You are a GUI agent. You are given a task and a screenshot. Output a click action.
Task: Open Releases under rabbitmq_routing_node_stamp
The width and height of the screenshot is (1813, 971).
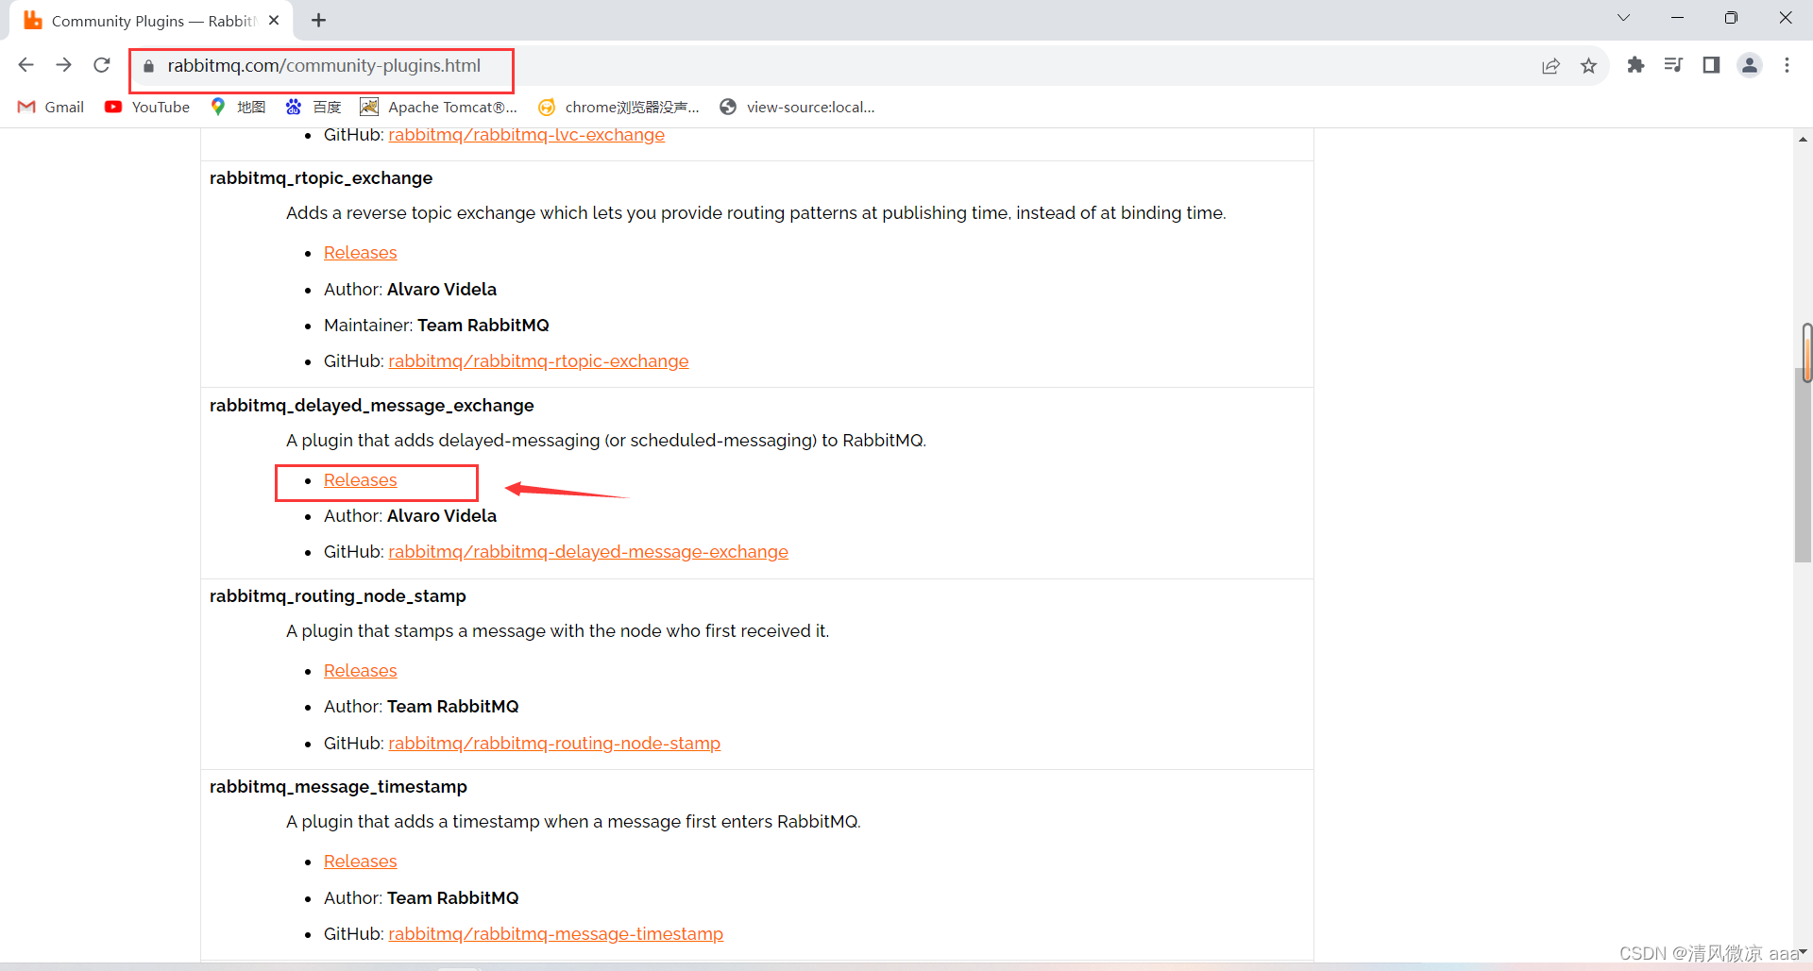(x=360, y=671)
